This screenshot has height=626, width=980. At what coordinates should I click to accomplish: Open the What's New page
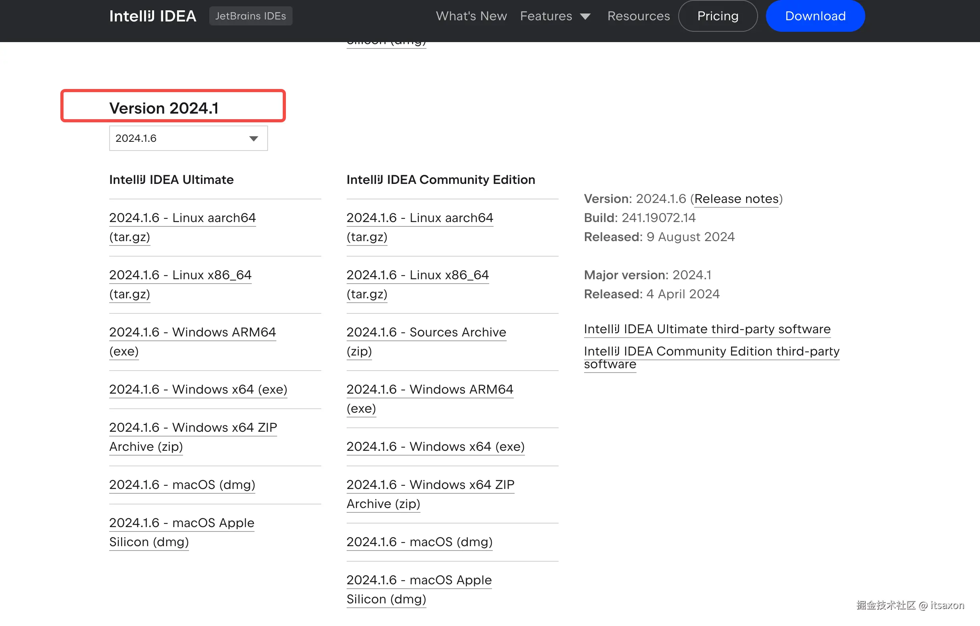click(471, 16)
